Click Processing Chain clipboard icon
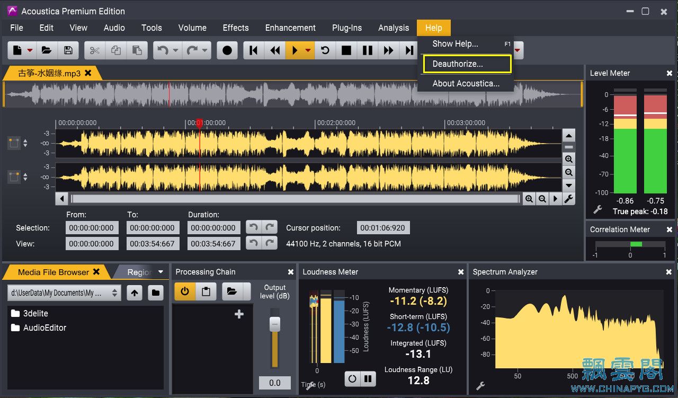The image size is (678, 398). point(206,291)
